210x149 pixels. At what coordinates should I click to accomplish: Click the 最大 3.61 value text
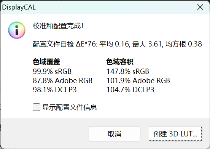(148, 44)
